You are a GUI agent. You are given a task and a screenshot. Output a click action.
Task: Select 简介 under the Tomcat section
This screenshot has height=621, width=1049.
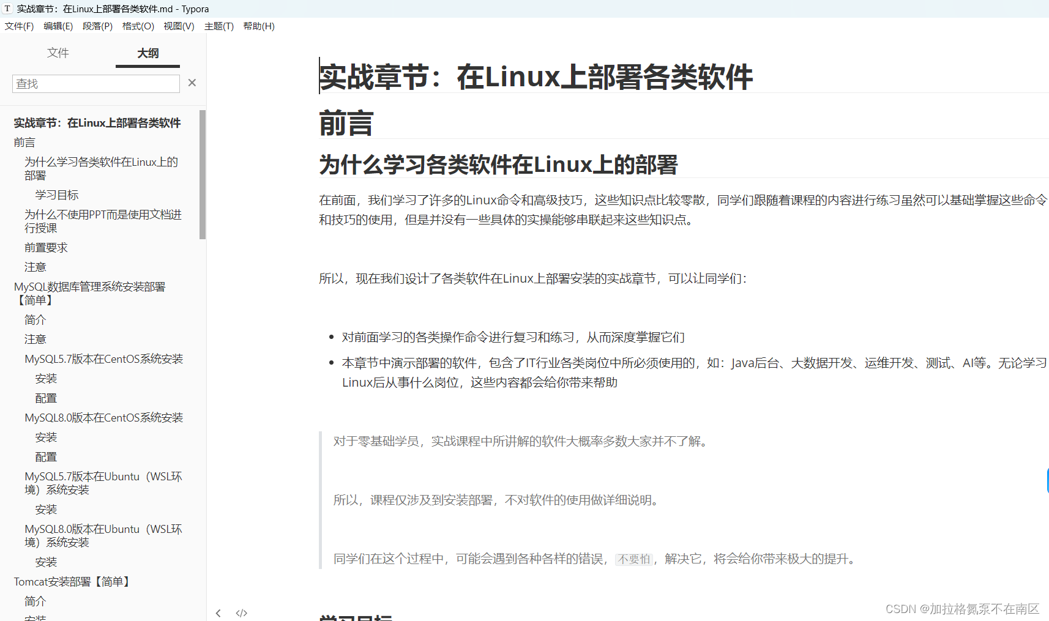(35, 601)
